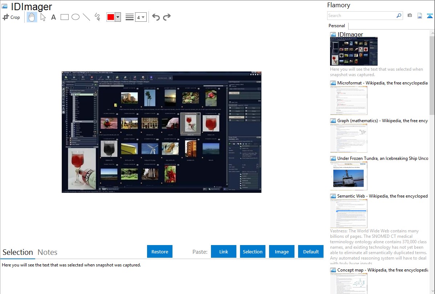The height and width of the screenshot is (294, 435).
Task: Click the icon beside Under Frozen Tundra title
Action: click(x=333, y=158)
